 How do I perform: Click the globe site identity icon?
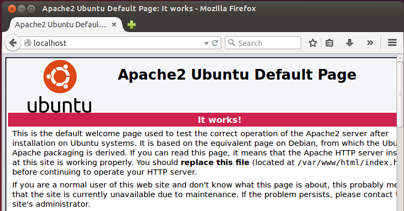28,43
